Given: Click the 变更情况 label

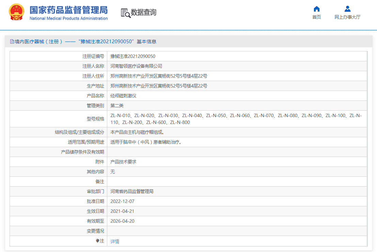Looking at the screenshot, I should click(x=95, y=231).
